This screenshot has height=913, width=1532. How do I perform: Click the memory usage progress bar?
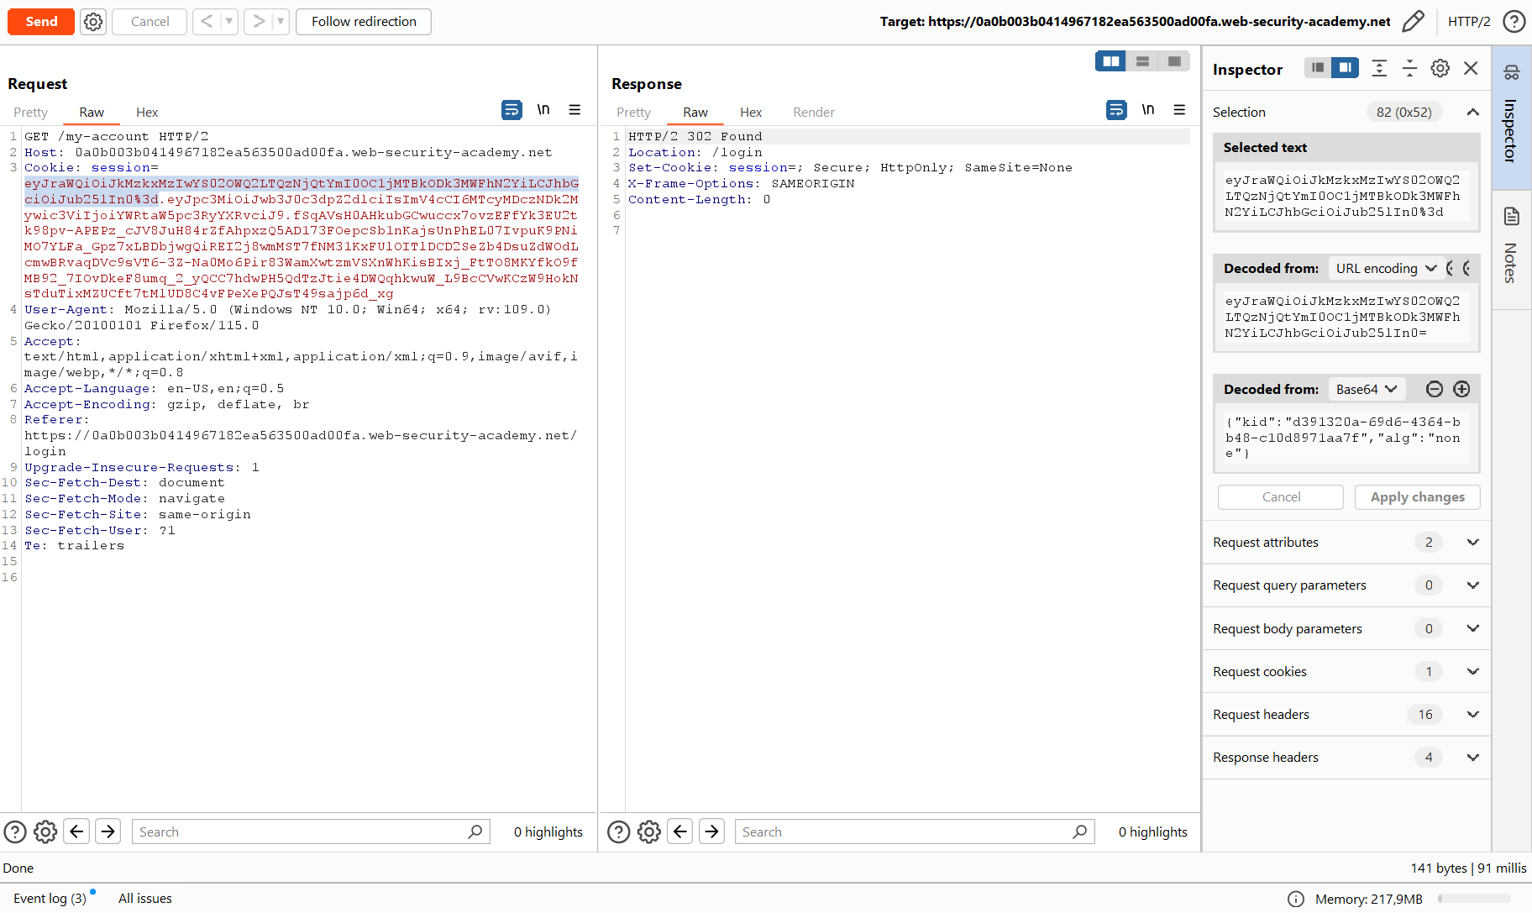[1474, 899]
